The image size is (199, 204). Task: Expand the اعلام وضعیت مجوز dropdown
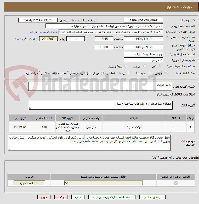coord(104,183)
